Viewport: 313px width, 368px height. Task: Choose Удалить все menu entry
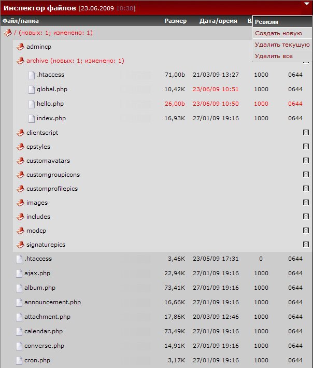(x=282, y=56)
